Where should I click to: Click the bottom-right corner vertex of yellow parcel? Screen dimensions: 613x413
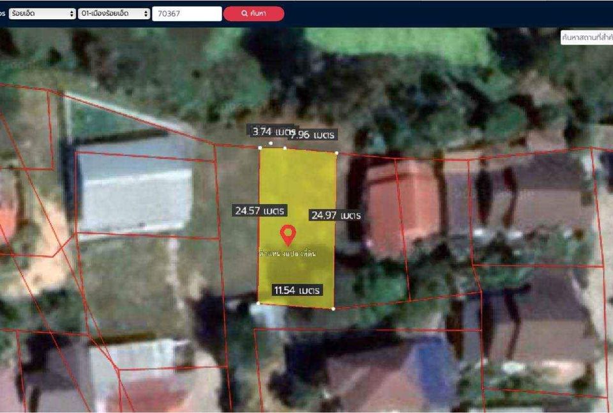[x=333, y=309]
